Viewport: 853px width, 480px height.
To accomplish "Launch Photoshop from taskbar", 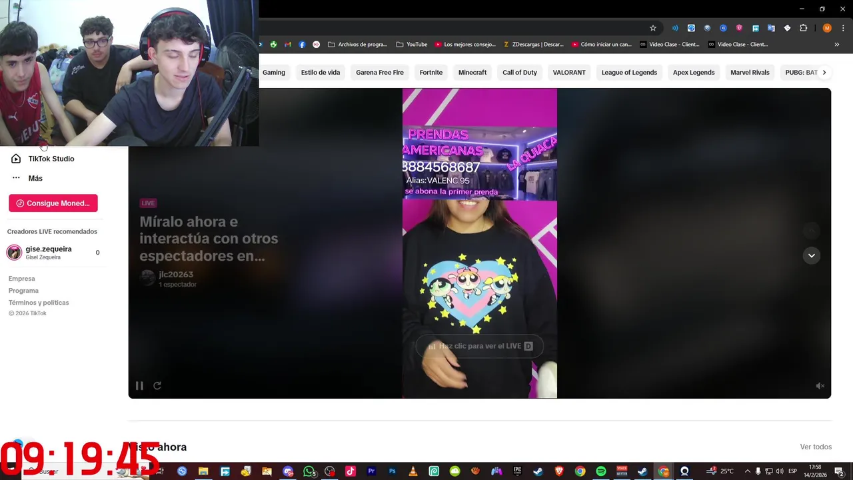I will [x=392, y=471].
